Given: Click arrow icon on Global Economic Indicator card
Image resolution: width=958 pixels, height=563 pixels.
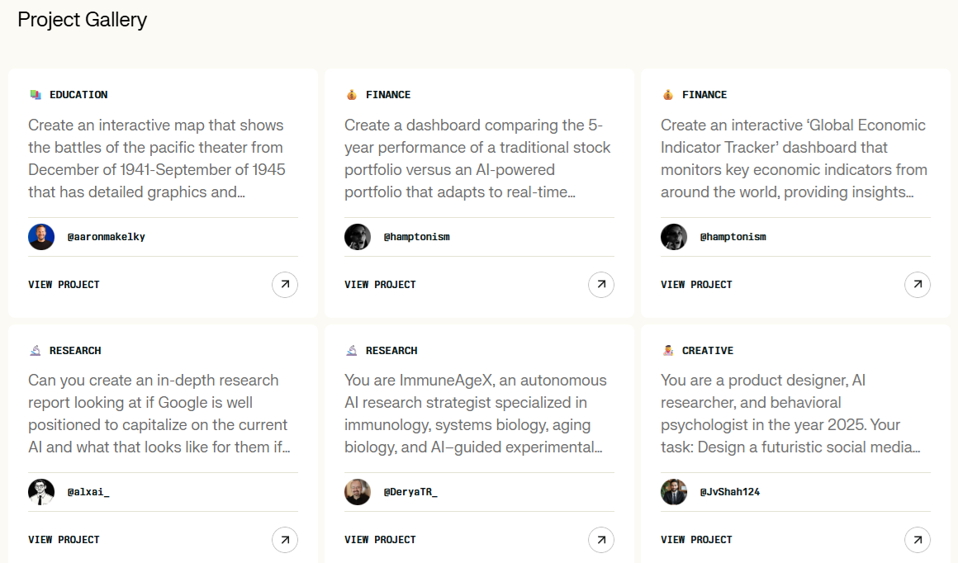Looking at the screenshot, I should (918, 285).
